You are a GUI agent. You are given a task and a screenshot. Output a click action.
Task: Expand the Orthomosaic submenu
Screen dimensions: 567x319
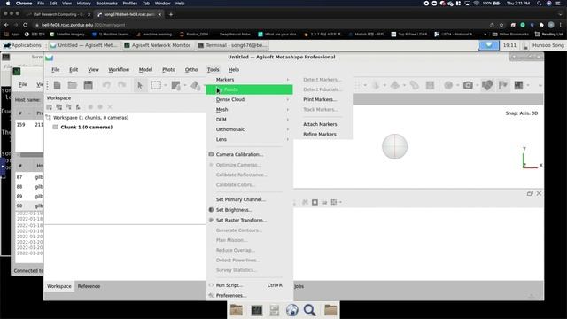249,129
